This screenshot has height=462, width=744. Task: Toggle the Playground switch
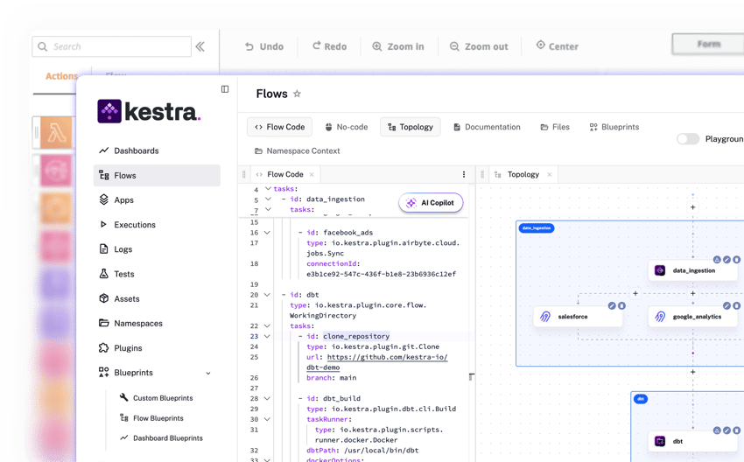click(x=688, y=139)
